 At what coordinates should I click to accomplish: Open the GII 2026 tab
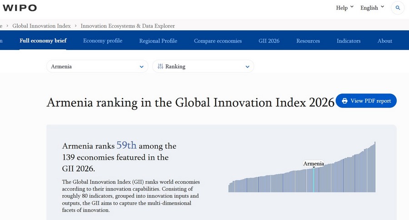pyautogui.click(x=269, y=41)
